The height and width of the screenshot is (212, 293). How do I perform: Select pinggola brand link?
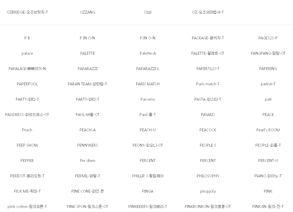(x=208, y=191)
